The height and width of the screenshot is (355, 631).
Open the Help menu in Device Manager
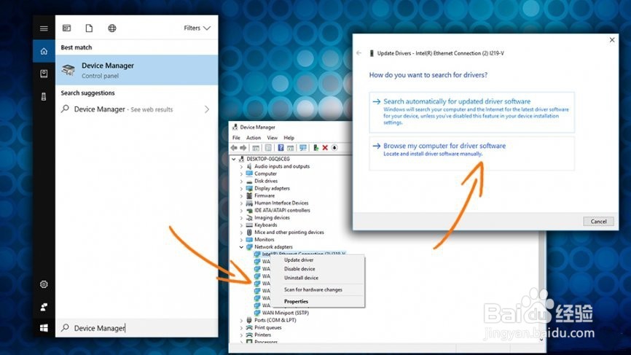pyautogui.click(x=289, y=138)
